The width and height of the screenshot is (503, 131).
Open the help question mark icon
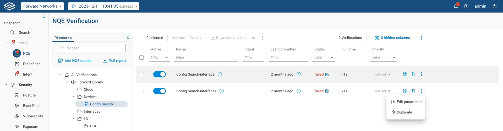pyautogui.click(x=466, y=6)
